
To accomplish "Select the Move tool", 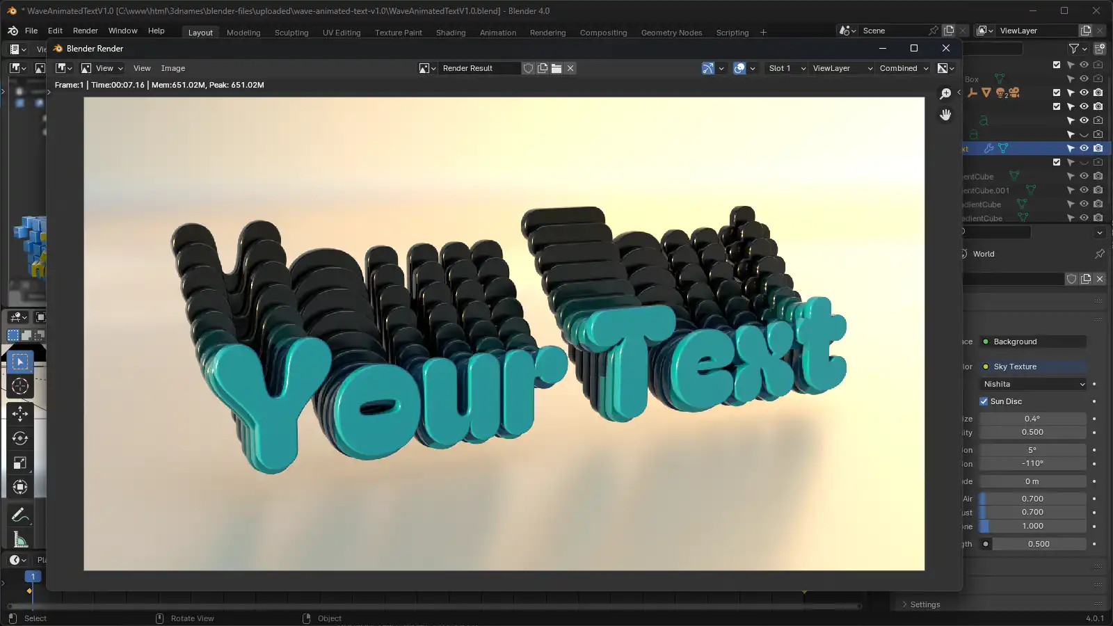I will click(x=19, y=414).
